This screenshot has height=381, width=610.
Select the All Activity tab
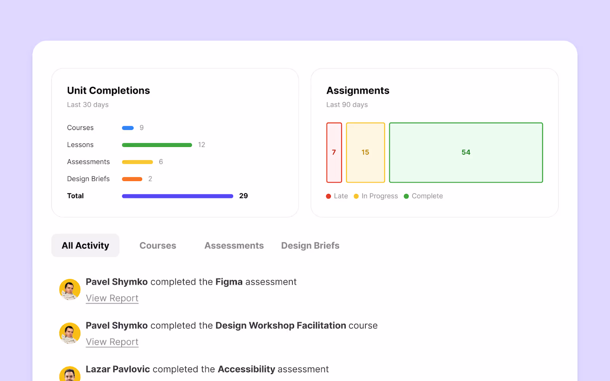[x=85, y=245]
